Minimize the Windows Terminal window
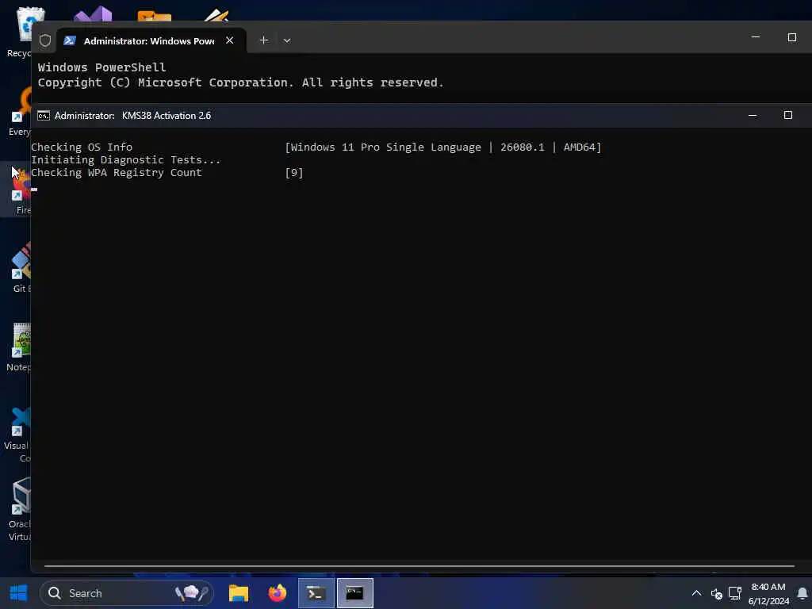This screenshot has width=812, height=609. 756,37
